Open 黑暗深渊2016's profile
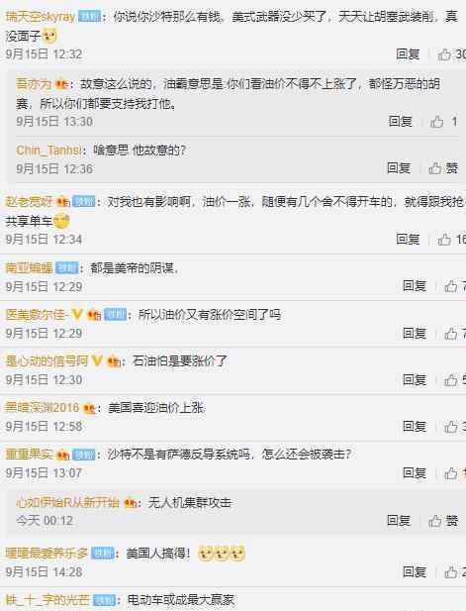 (43, 408)
